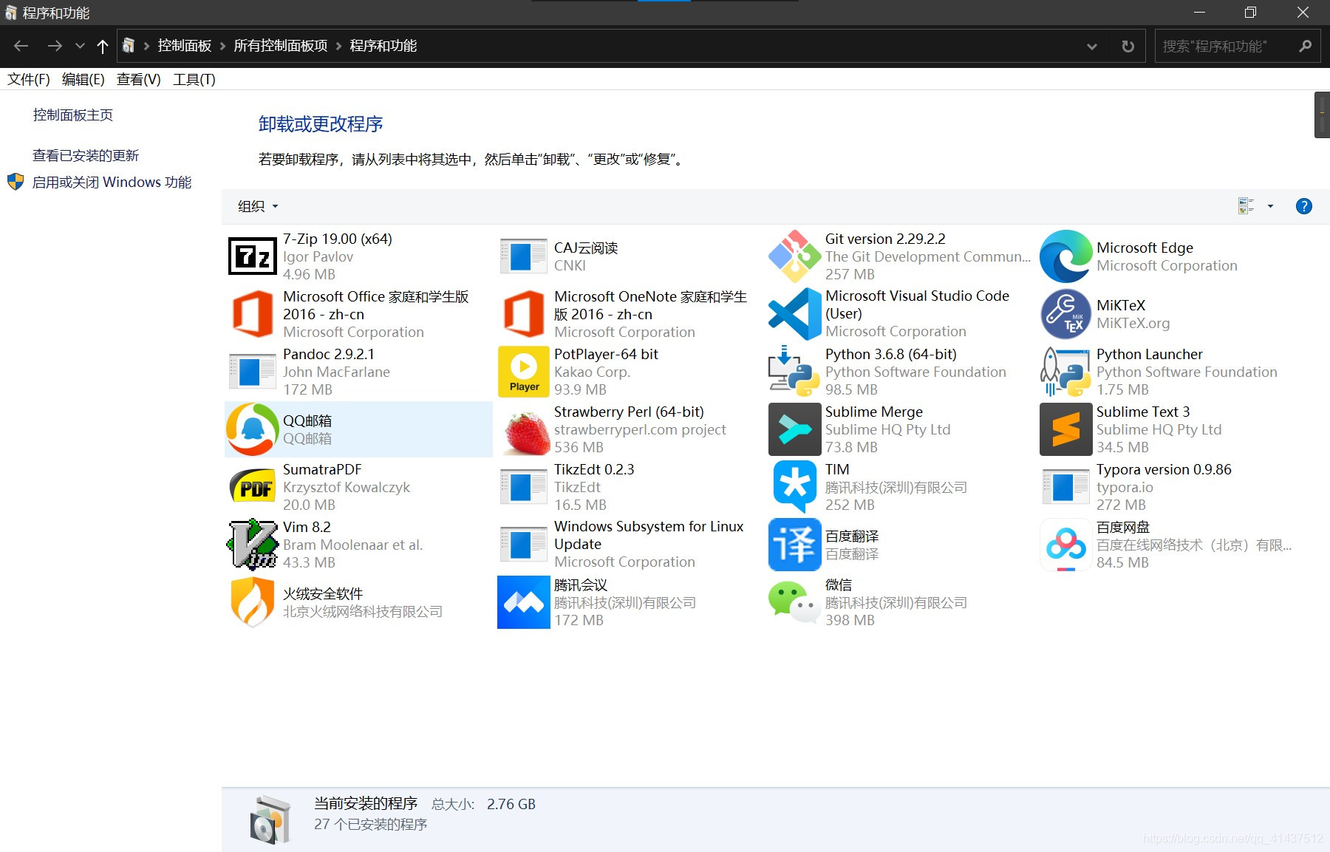Select the TIM asterisk icon
Screen dimensions: 1330x852
click(x=794, y=487)
